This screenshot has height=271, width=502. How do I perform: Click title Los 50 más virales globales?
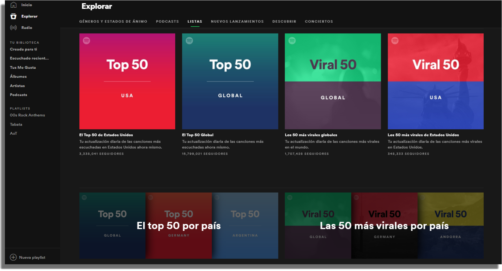[x=311, y=135]
